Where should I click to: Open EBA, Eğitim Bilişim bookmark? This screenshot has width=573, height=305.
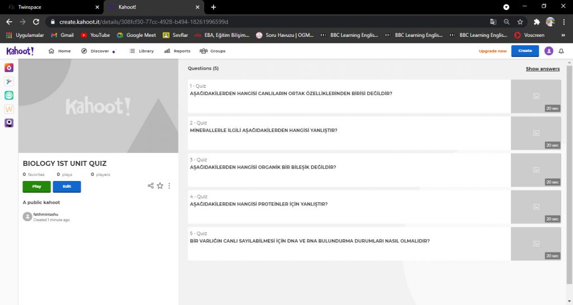tap(222, 35)
